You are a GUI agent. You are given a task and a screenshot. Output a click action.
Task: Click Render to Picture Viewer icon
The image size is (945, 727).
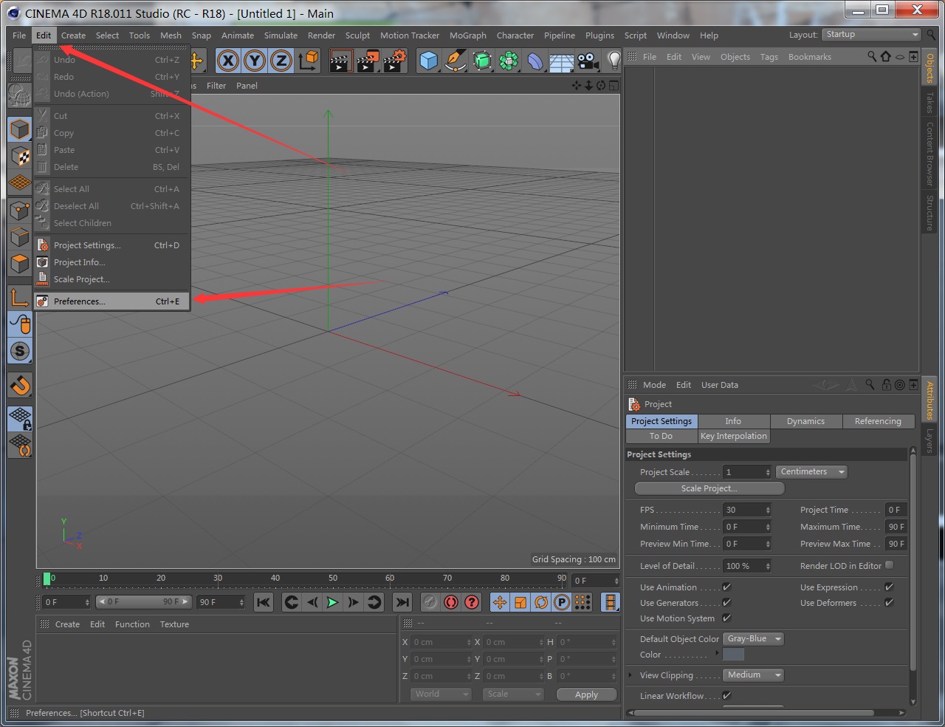[x=367, y=61]
